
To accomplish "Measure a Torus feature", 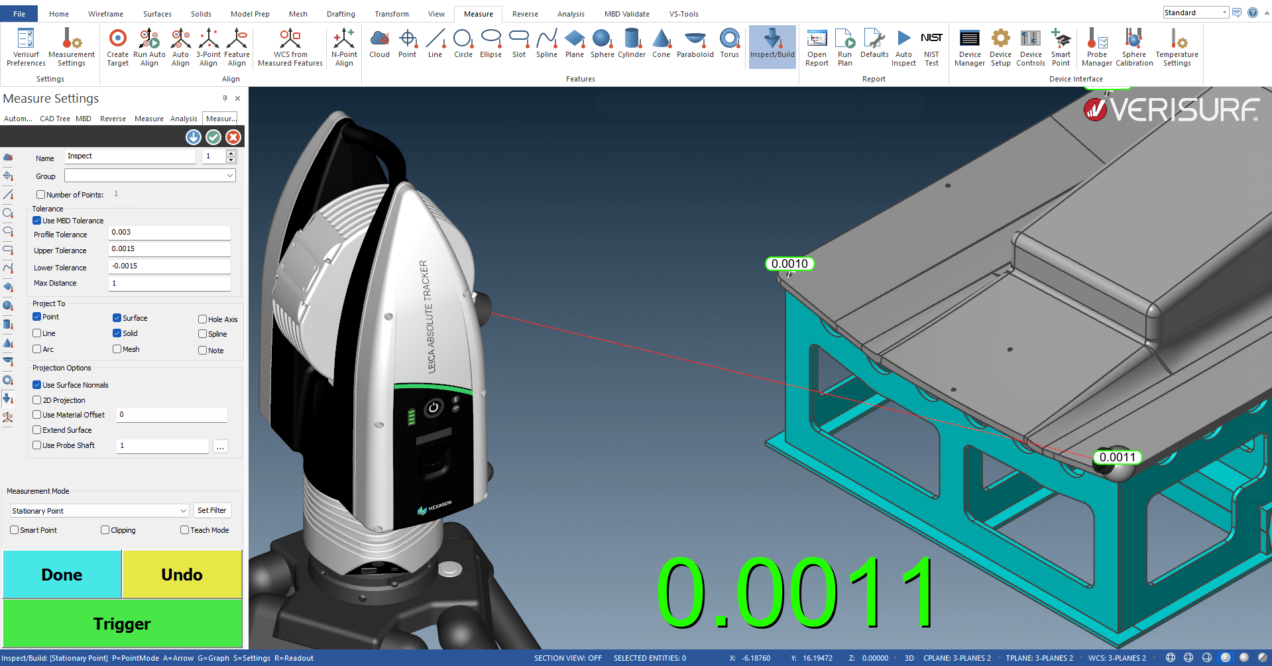I will pyautogui.click(x=730, y=44).
